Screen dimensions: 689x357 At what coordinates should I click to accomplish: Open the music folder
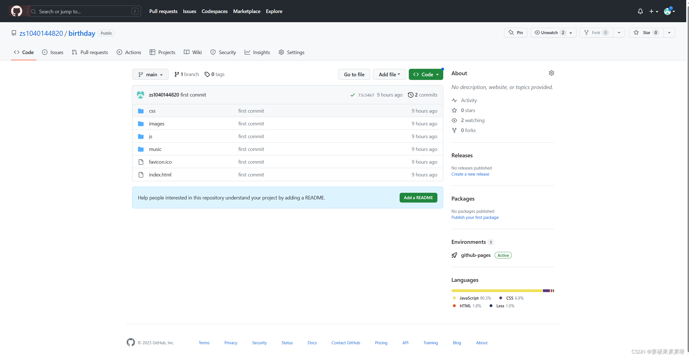point(155,149)
